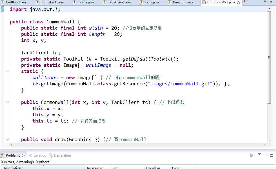This screenshot has height=169, width=276.
Task: Sort problems by the Resource column
Action: tap(98, 167)
